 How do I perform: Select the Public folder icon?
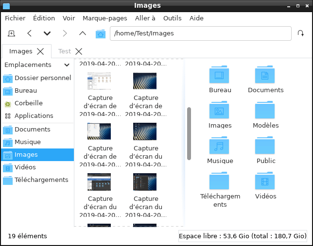pos(265,145)
